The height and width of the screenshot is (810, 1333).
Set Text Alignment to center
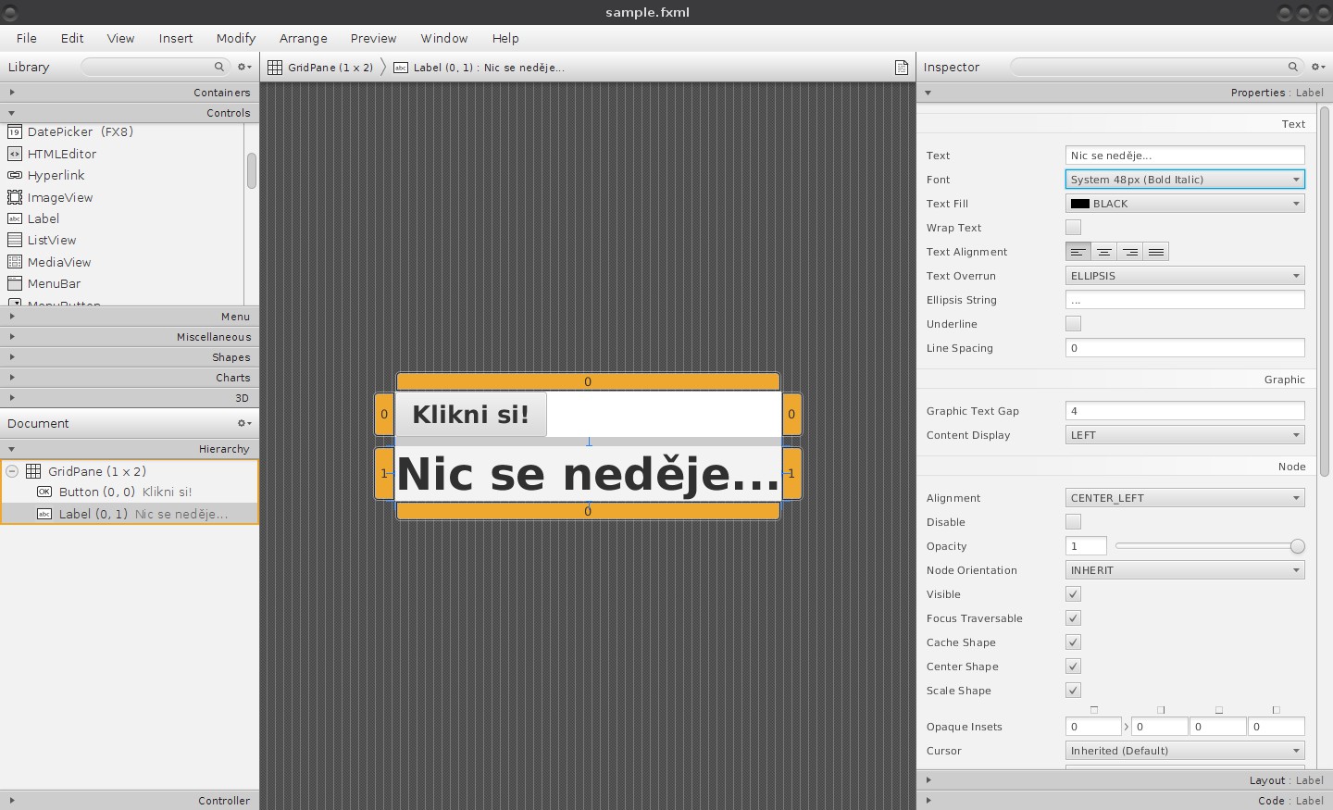1103,251
